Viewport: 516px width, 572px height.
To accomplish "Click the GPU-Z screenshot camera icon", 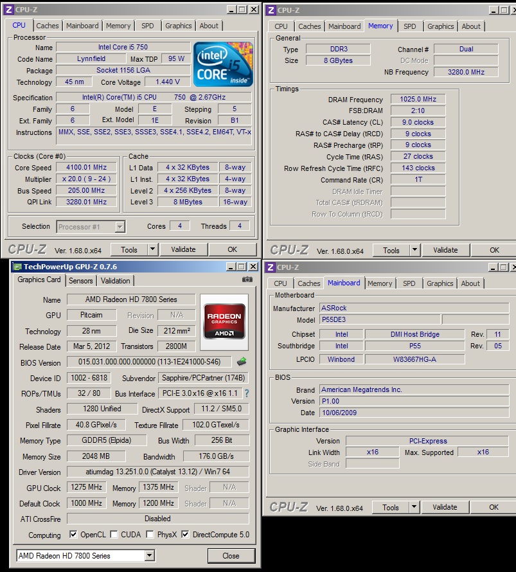I will [247, 280].
